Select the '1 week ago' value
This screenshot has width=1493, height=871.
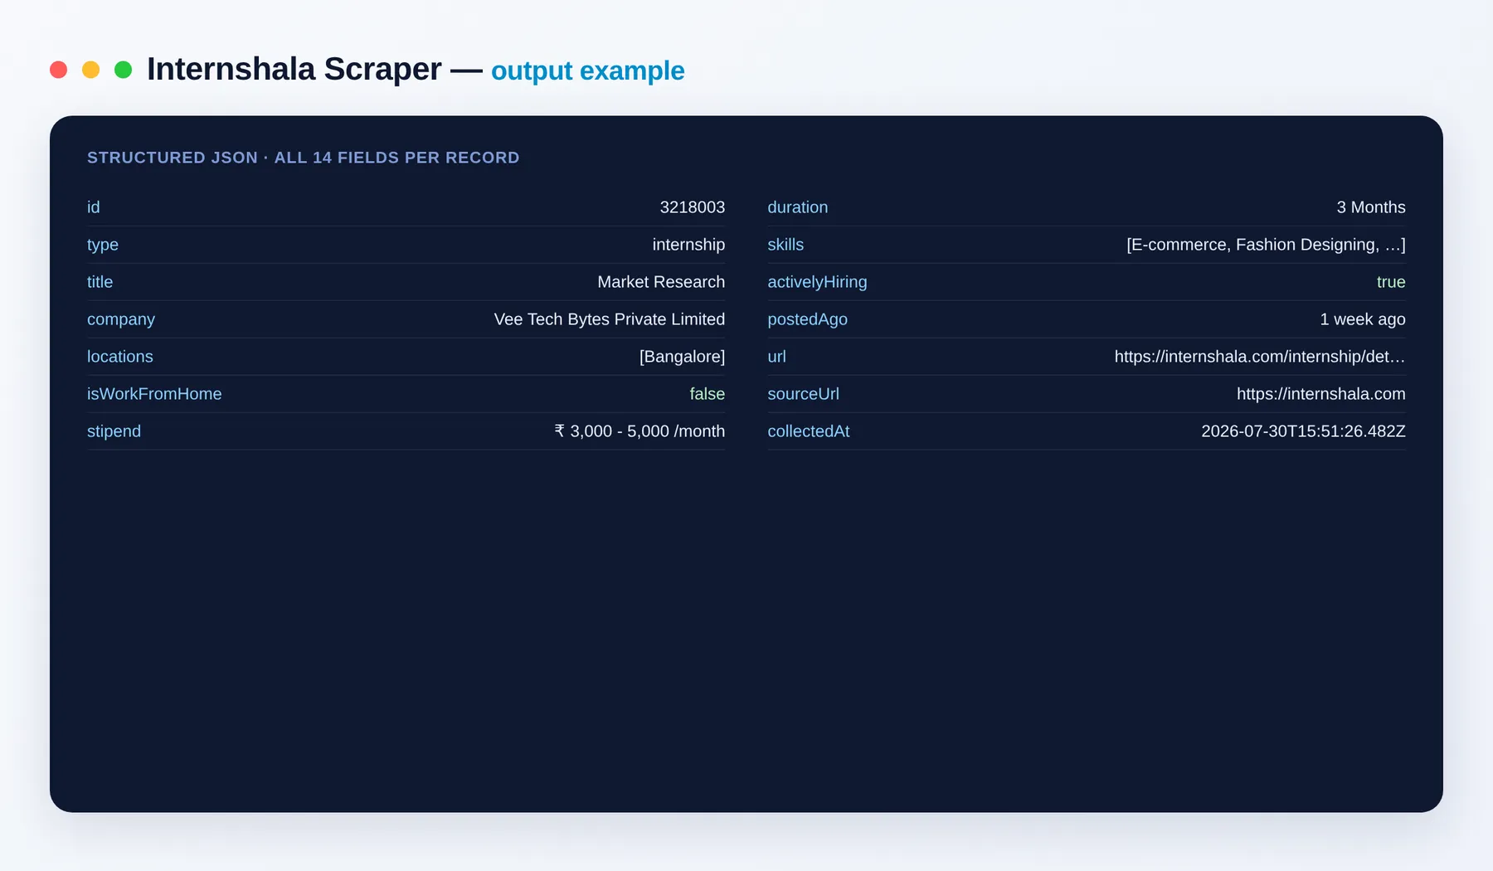tap(1362, 319)
